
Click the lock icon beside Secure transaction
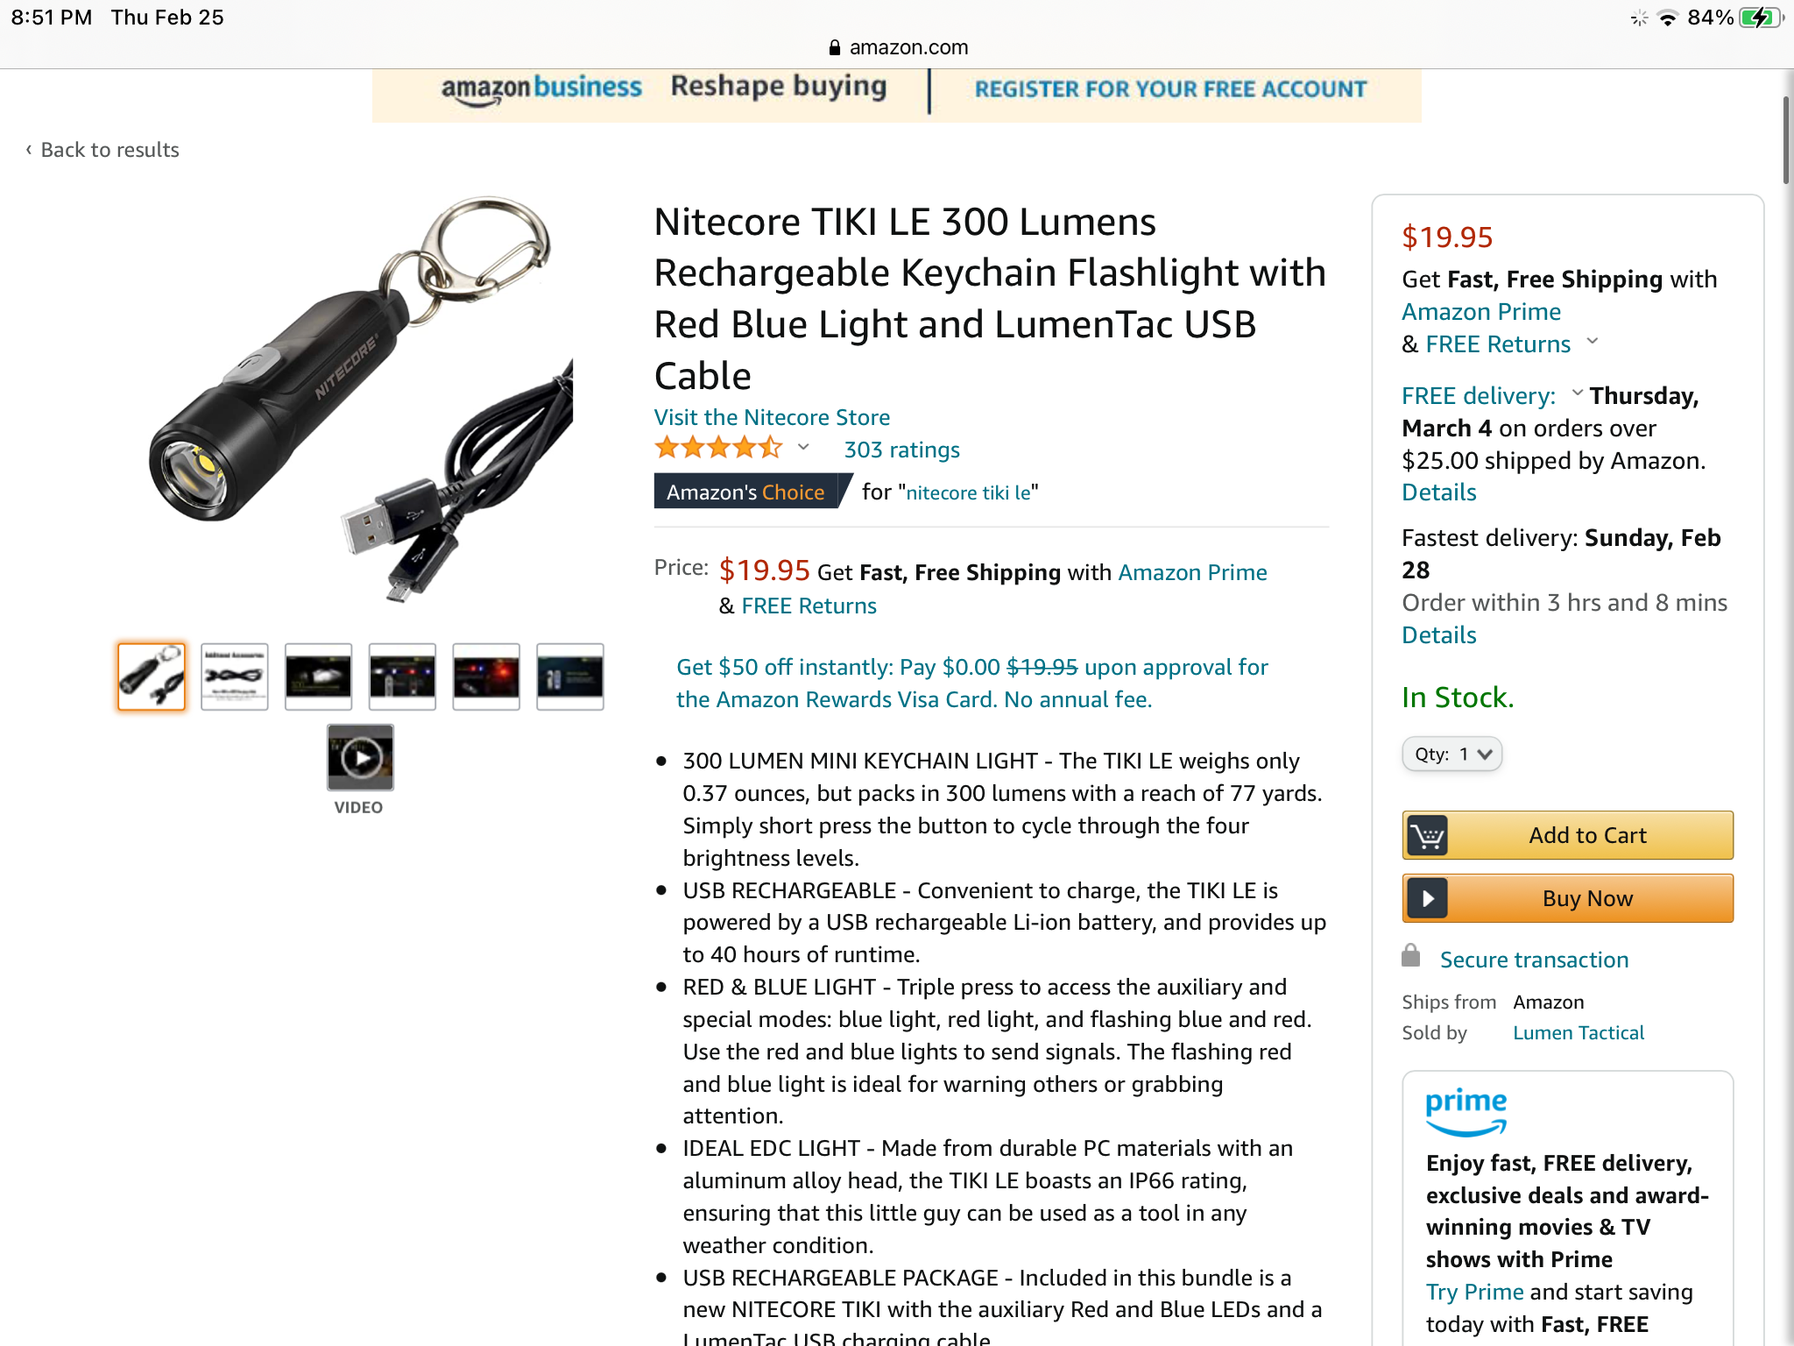click(x=1410, y=955)
